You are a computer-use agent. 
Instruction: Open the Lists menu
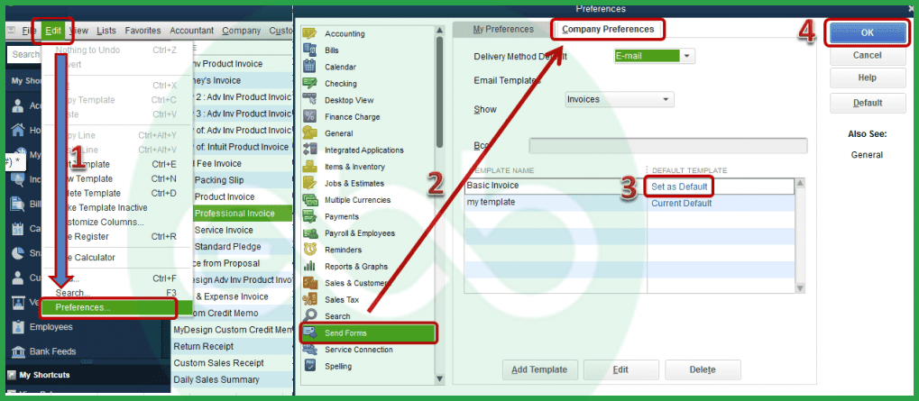tap(106, 31)
